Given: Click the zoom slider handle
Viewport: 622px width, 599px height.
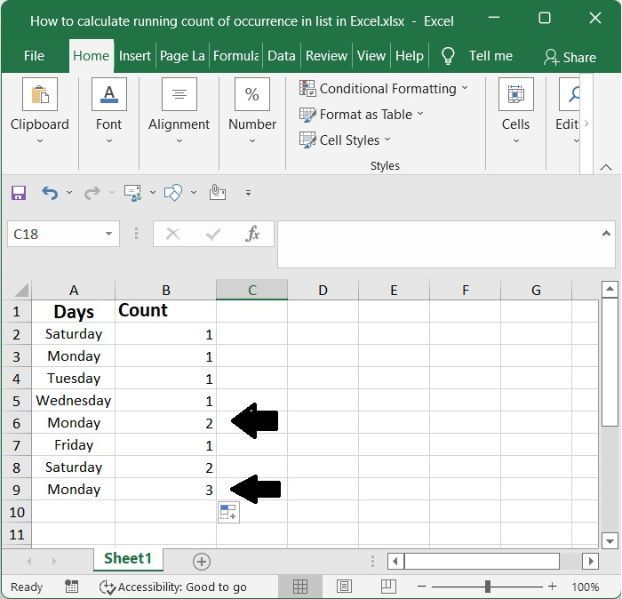Looking at the screenshot, I should (487, 587).
